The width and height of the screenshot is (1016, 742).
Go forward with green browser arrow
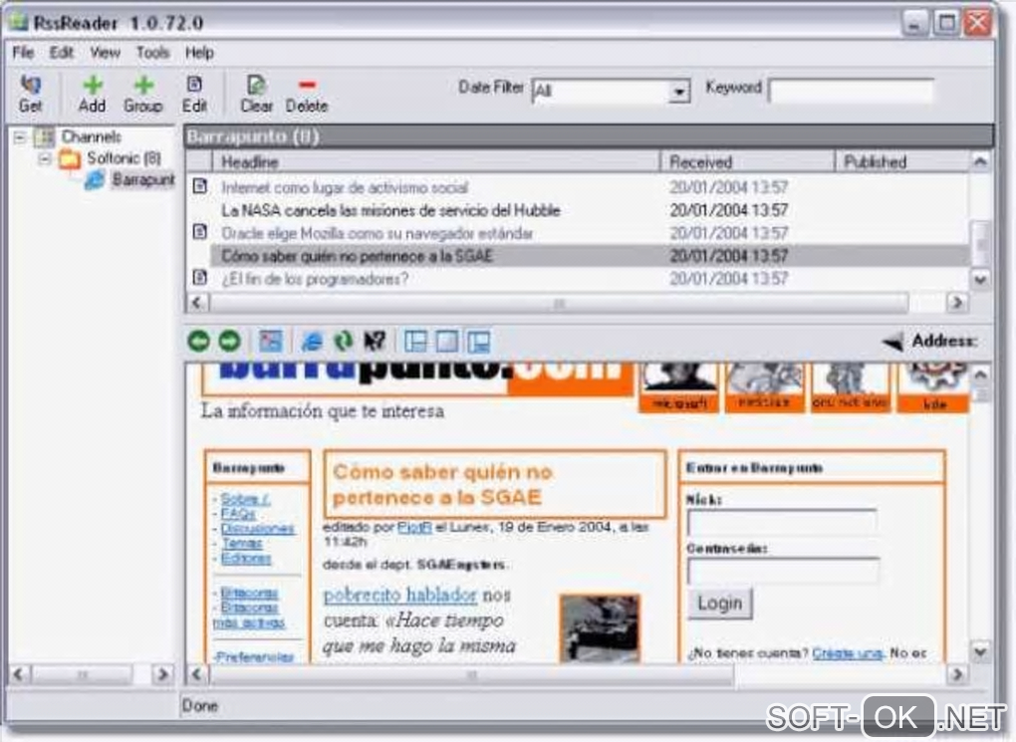click(x=229, y=341)
